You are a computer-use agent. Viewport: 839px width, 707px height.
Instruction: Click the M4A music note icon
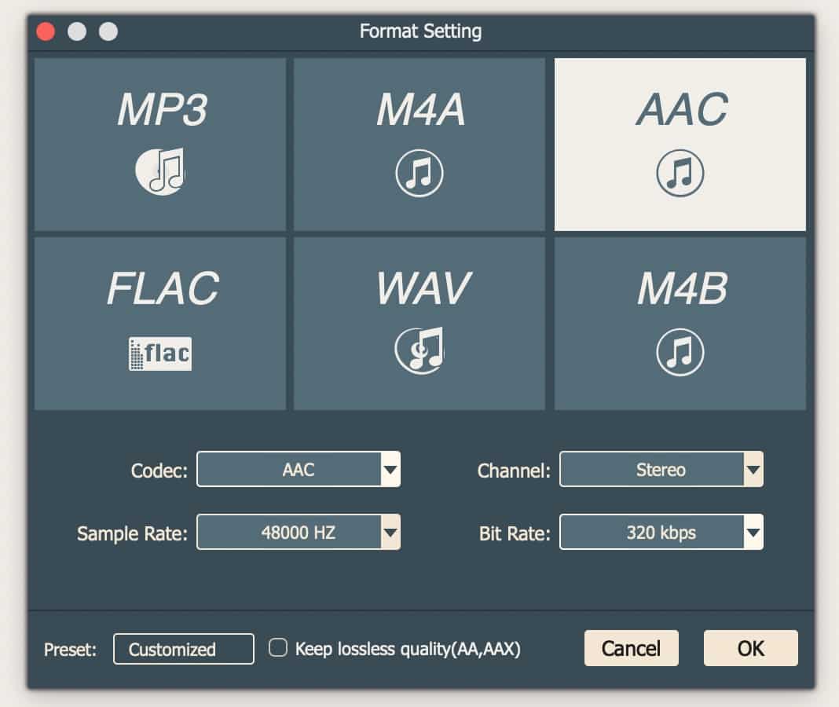click(x=419, y=173)
